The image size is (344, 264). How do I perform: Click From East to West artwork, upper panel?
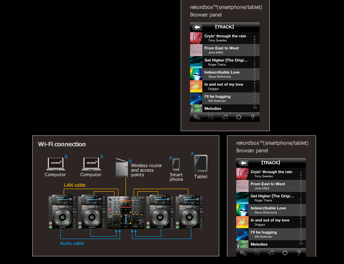click(196, 50)
